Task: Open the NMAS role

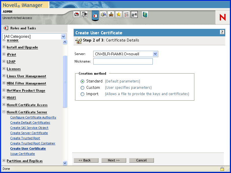Action: pos(11,98)
